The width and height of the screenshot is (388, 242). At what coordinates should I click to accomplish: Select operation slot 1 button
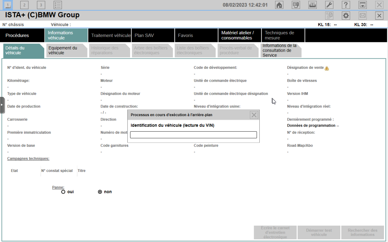click(x=8, y=5)
